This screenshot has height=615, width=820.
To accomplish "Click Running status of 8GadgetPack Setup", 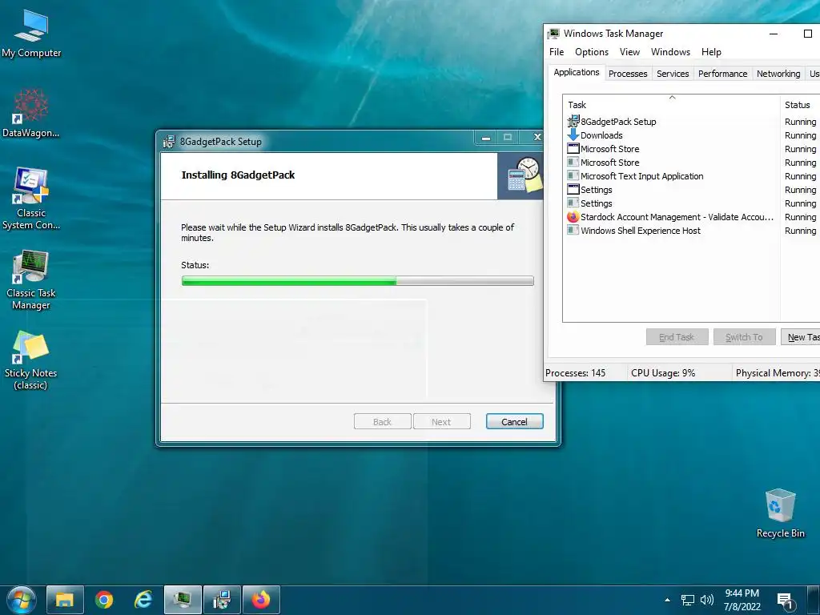I will pos(800,122).
